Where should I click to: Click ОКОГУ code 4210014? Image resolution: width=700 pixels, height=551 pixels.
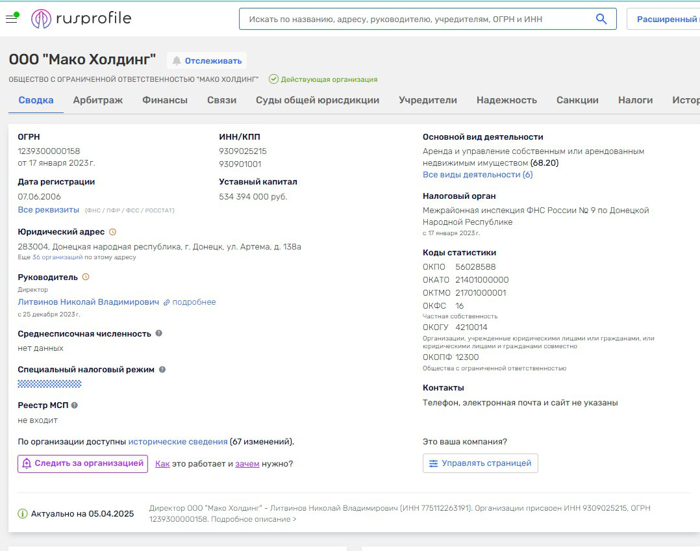(x=471, y=327)
